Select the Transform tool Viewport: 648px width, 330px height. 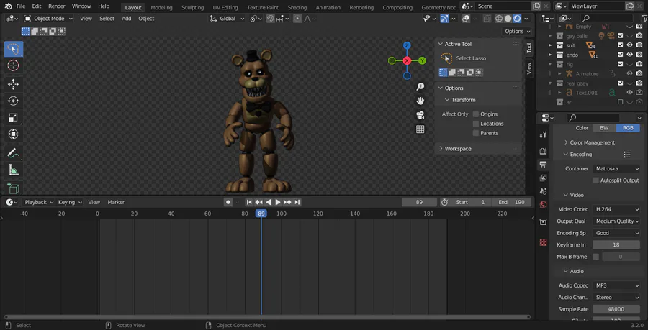click(x=13, y=134)
